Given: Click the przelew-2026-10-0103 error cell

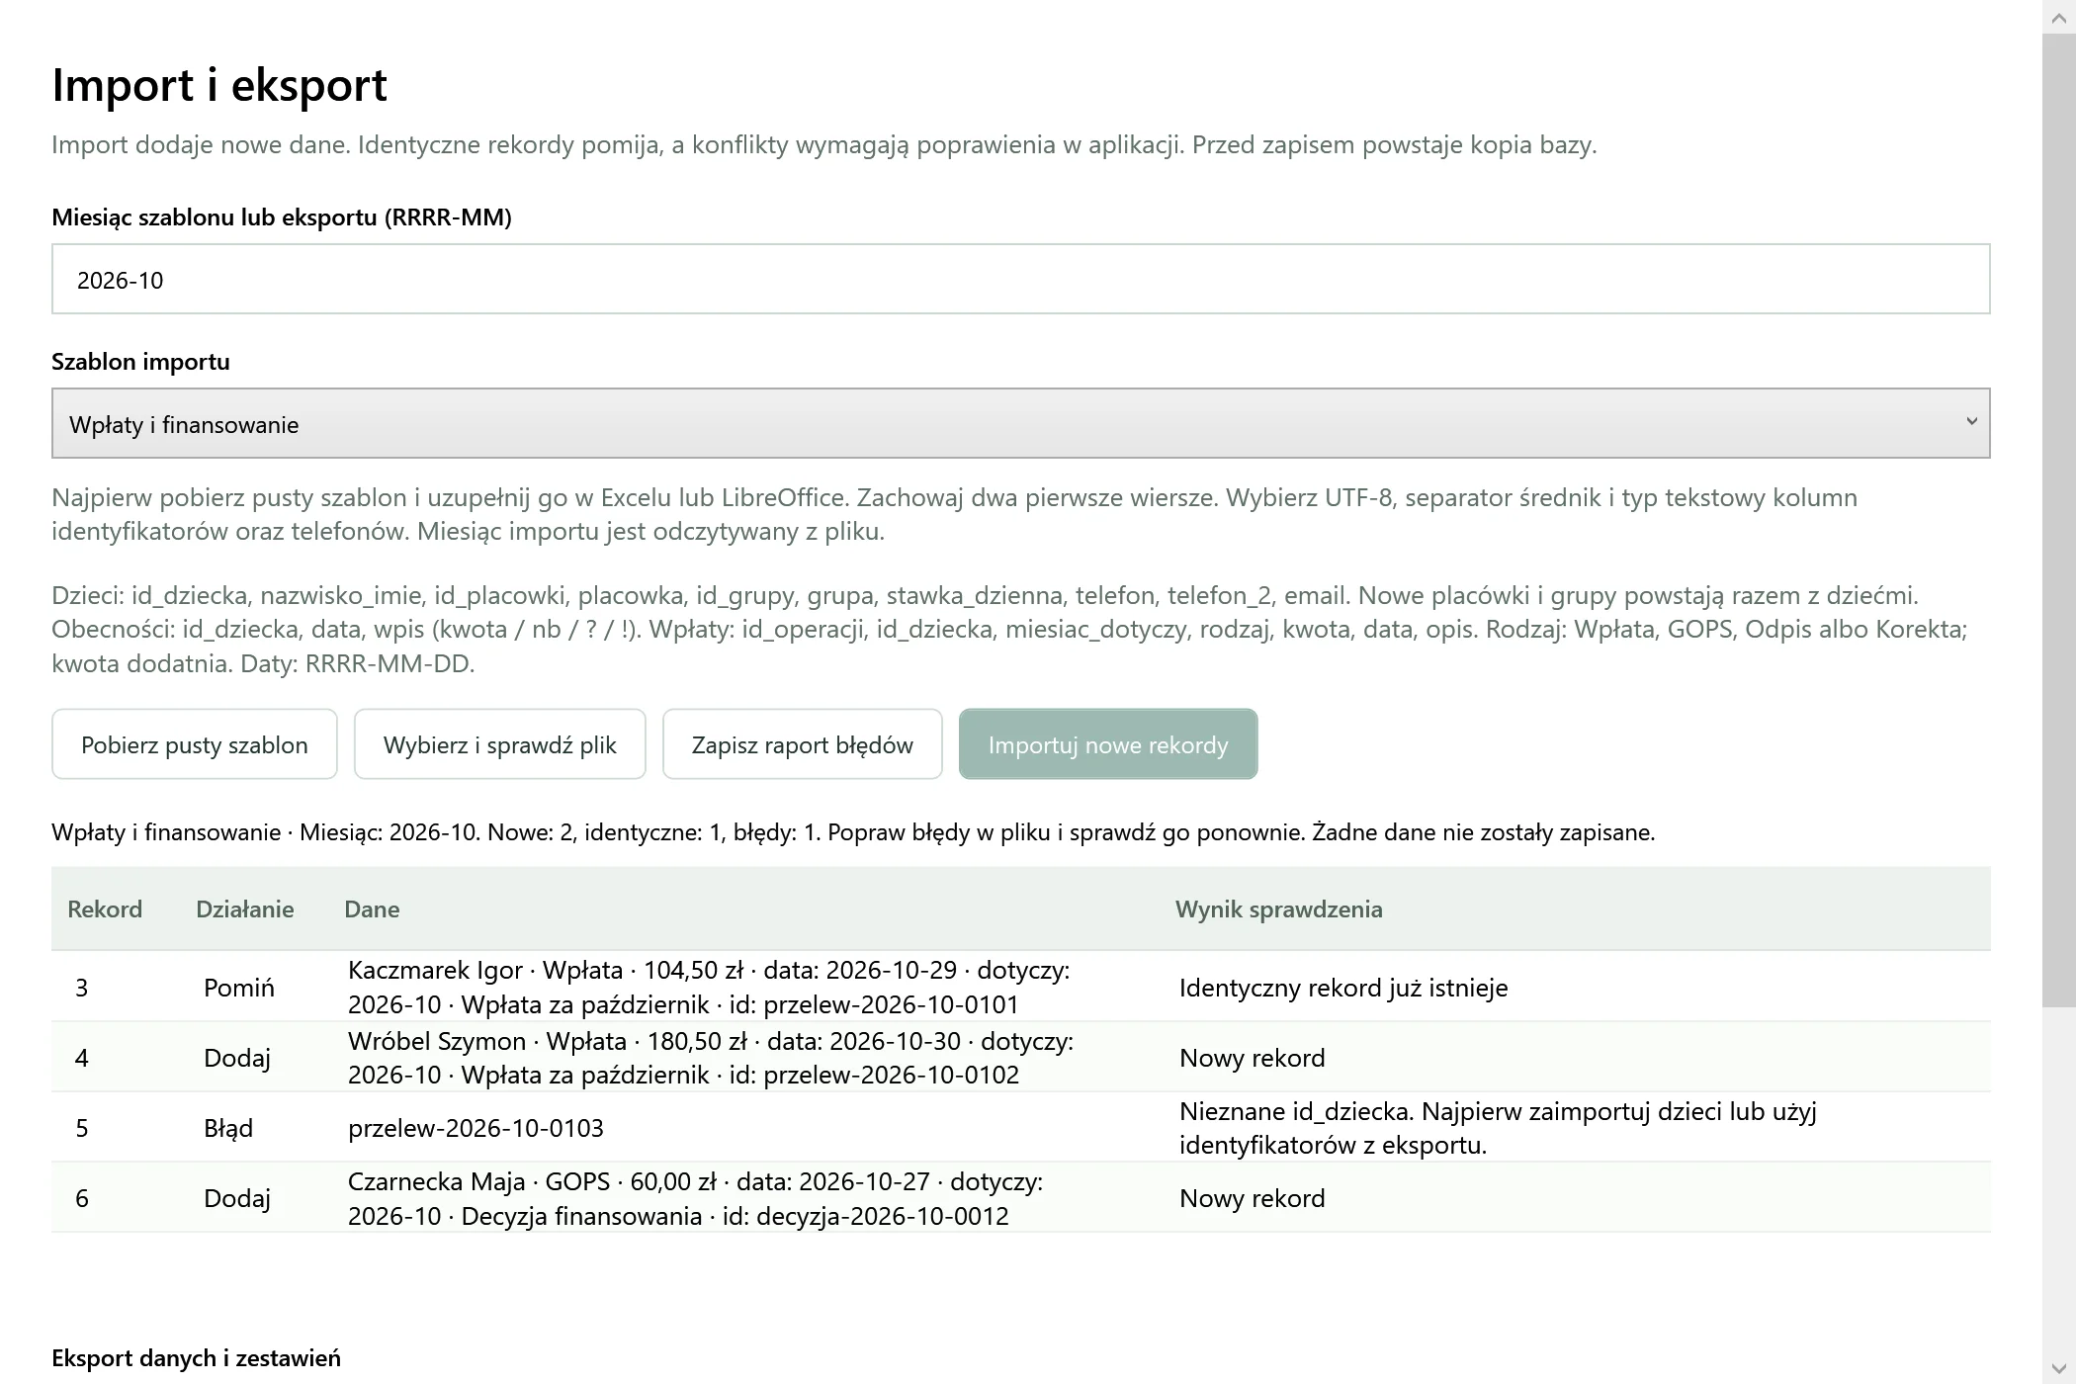Looking at the screenshot, I should tap(476, 1128).
